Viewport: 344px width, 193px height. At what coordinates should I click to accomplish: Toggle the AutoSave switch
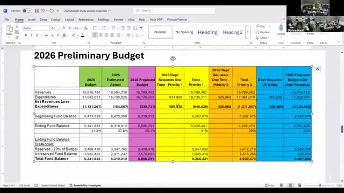pyautogui.click(x=27, y=11)
